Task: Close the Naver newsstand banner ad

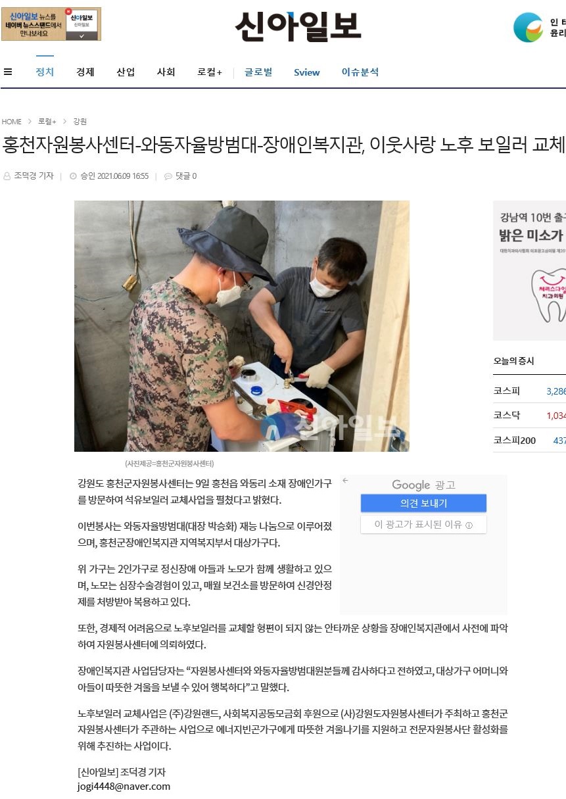Action: [x=69, y=12]
